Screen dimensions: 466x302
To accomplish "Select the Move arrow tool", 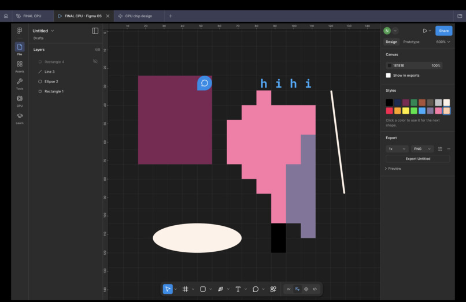I will point(168,289).
